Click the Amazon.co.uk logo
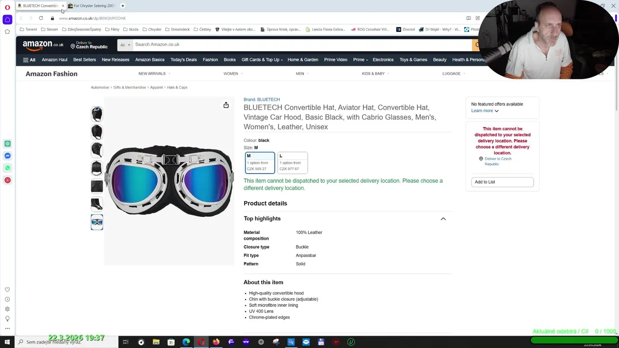The image size is (619, 348). pos(43,45)
